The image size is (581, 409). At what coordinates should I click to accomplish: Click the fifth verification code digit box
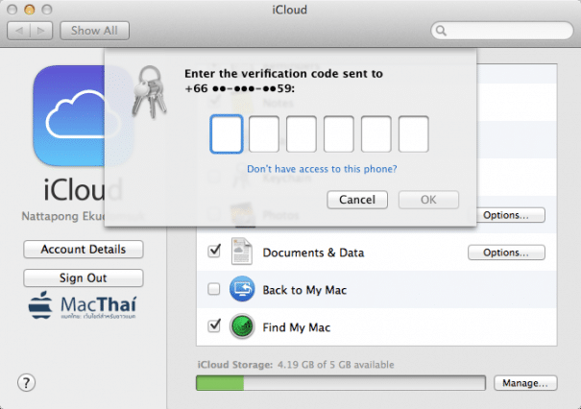pyautogui.click(x=376, y=134)
